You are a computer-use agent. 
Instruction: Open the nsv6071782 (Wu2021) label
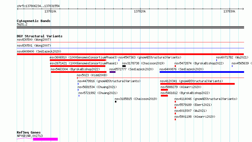[232, 57]
